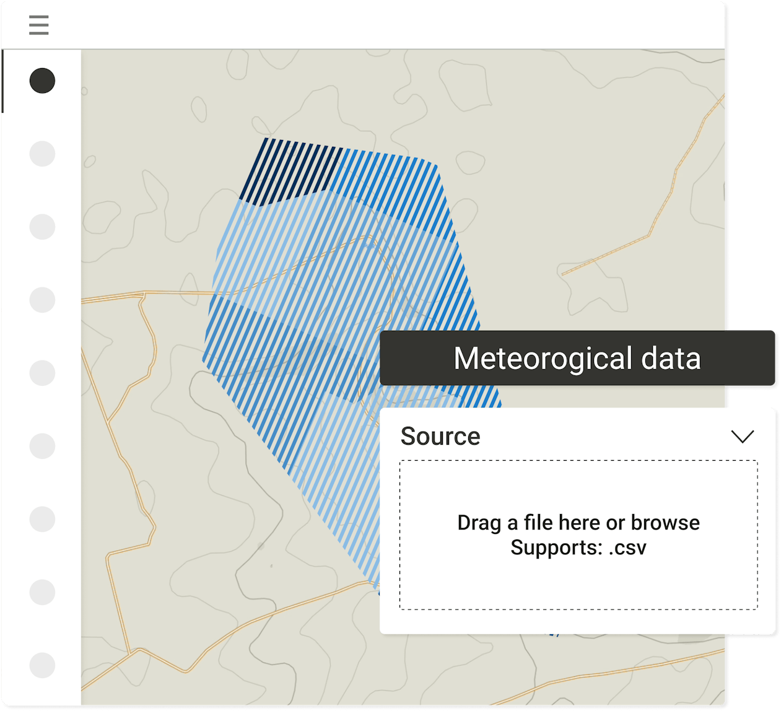Open the eighth sidebar circle from top

(42, 592)
